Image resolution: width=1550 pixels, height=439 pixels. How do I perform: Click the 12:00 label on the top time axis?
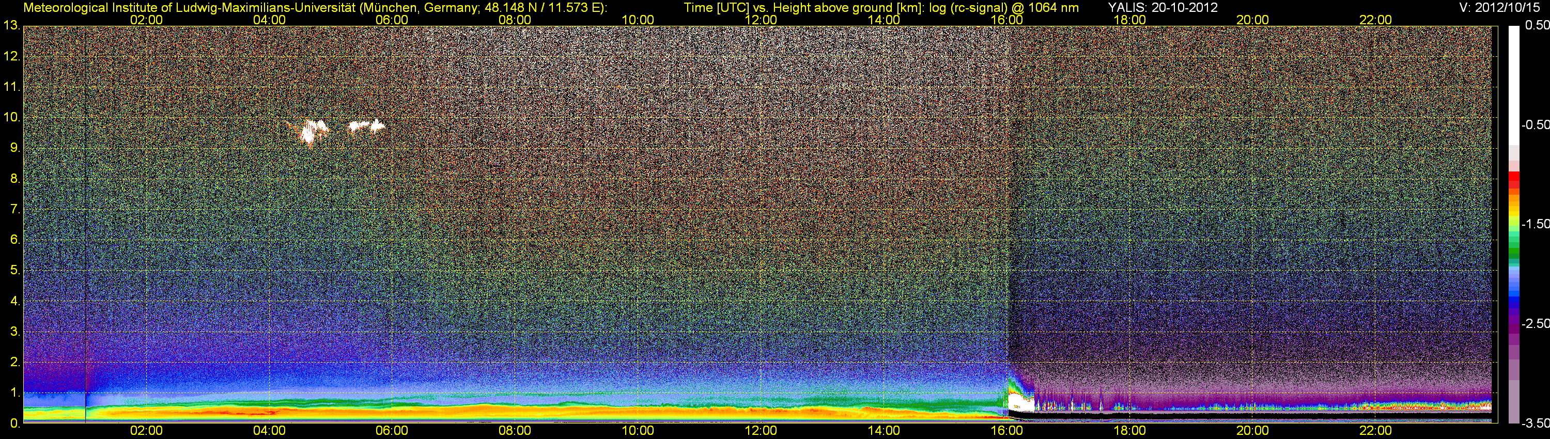pyautogui.click(x=761, y=20)
